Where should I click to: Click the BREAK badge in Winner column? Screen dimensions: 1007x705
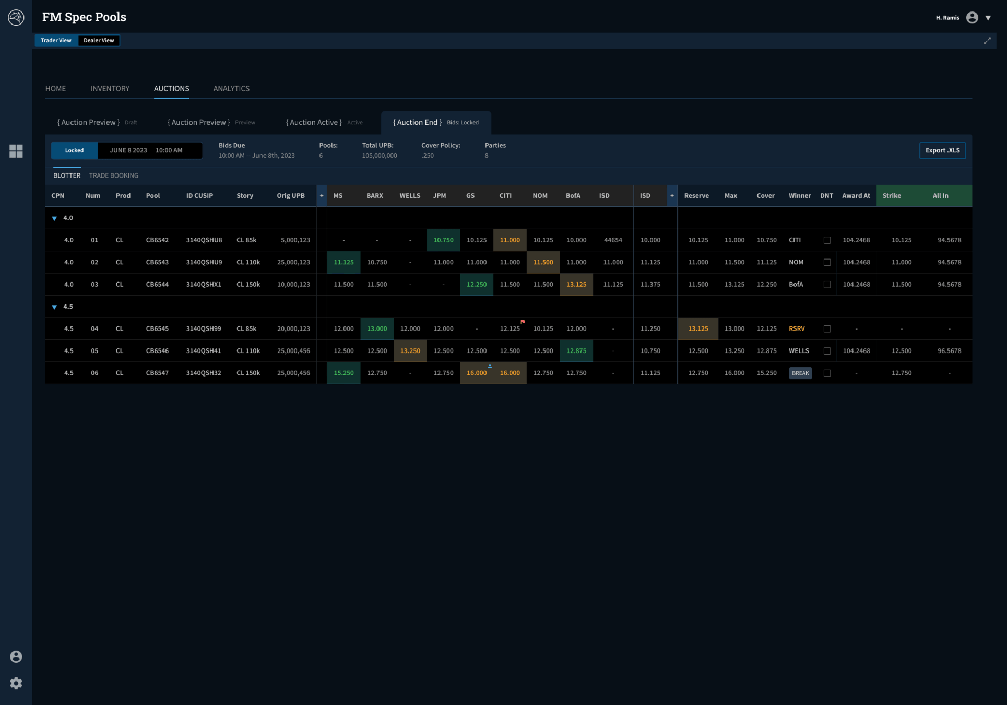click(x=800, y=373)
